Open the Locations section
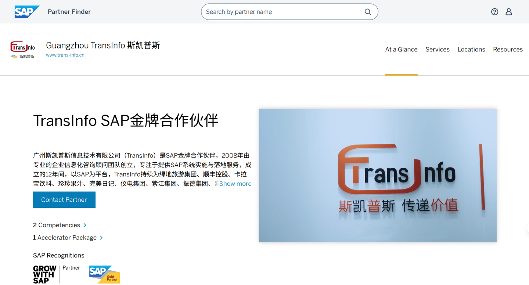Screen dimensions: 529x285 [x=471, y=49]
